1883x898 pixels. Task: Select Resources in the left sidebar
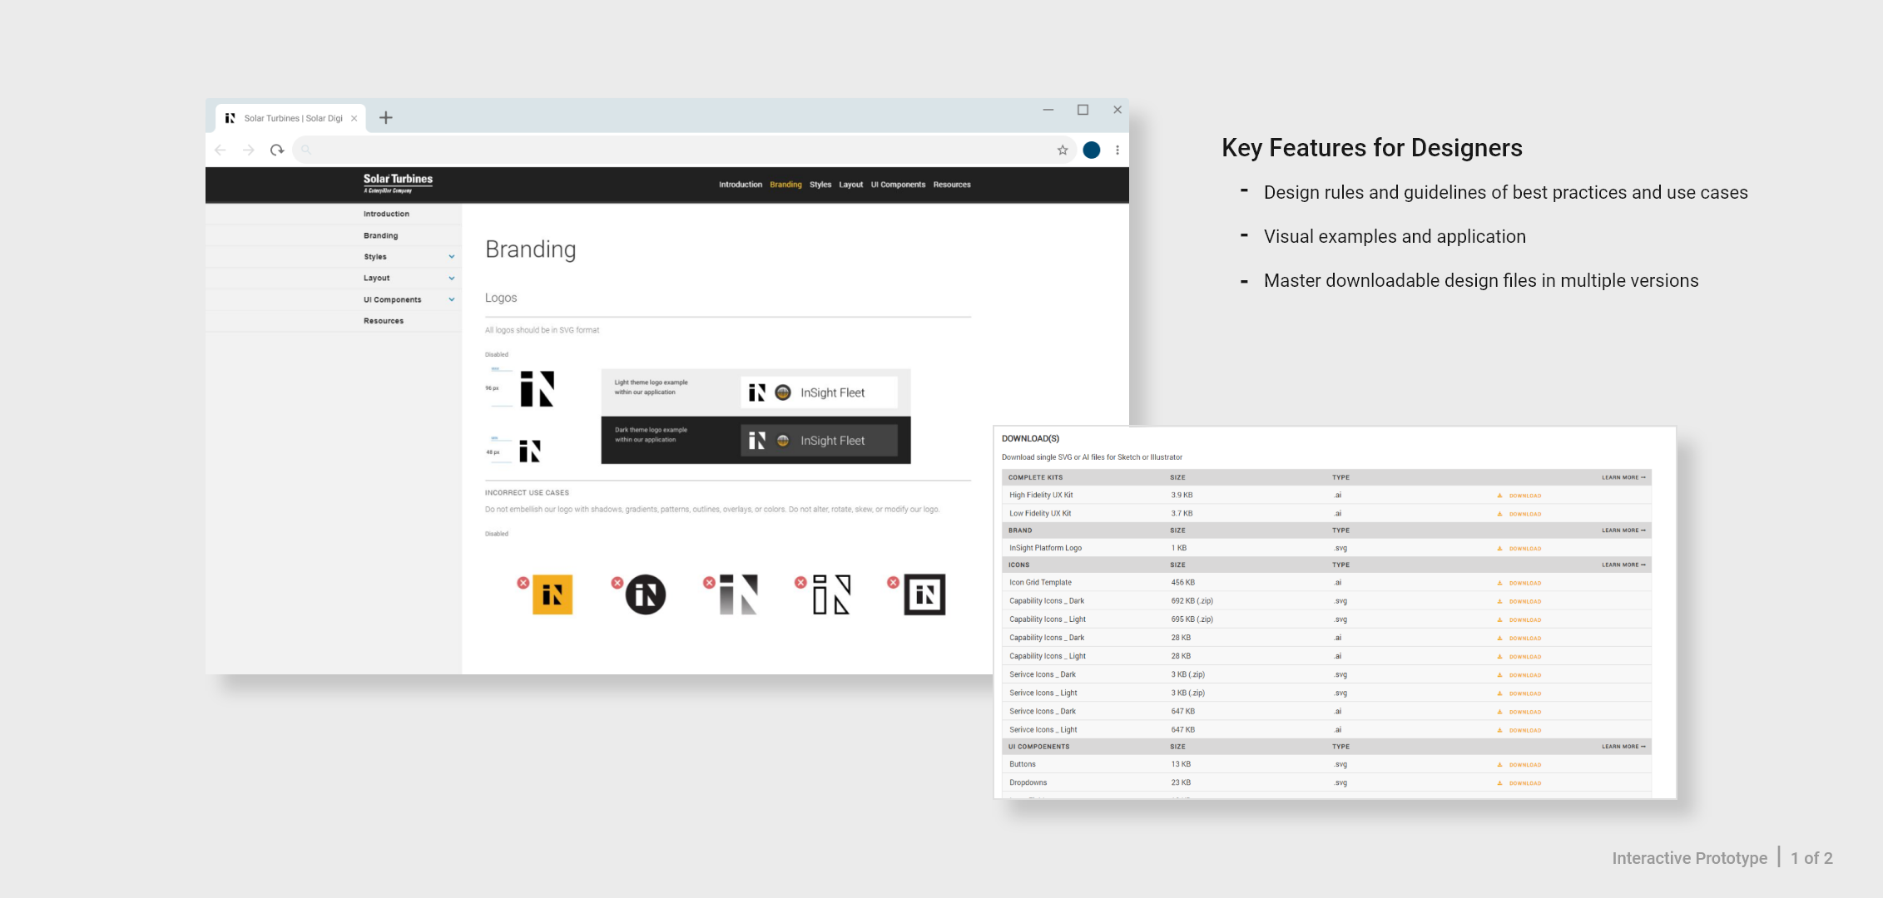click(384, 321)
